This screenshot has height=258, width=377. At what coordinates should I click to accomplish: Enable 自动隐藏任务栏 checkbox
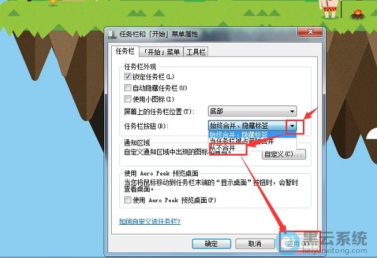pyautogui.click(x=128, y=88)
